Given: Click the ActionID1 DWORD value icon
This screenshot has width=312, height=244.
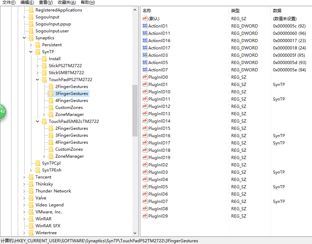Looking at the screenshot, I should pyautogui.click(x=145, y=26).
